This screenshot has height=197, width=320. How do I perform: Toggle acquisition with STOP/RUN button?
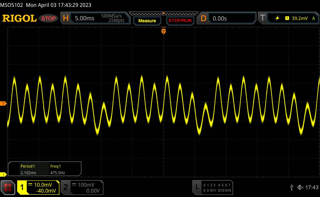click(180, 21)
